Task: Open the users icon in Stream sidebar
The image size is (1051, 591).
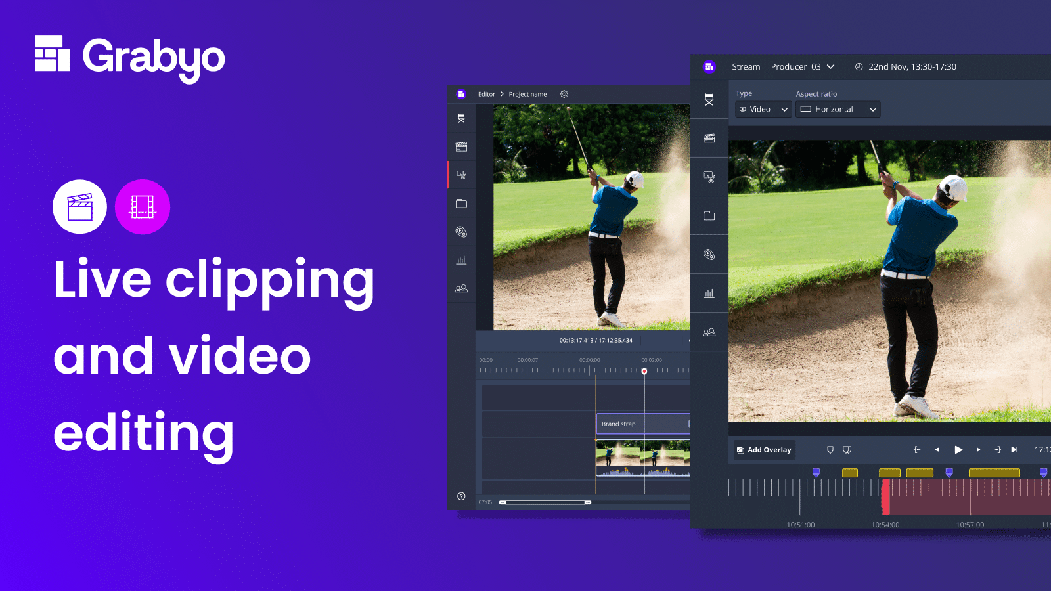Action: click(709, 332)
